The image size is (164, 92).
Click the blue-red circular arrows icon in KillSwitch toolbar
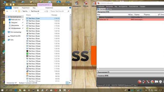point(143,82)
